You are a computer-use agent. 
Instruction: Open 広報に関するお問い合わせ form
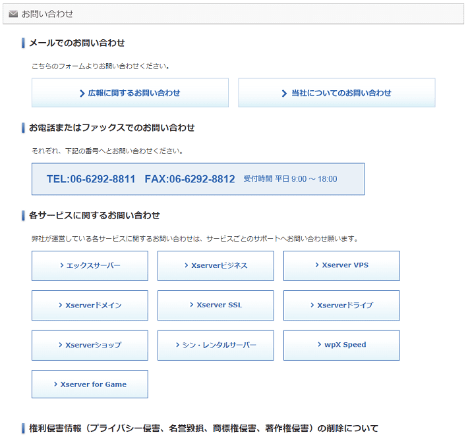130,93
